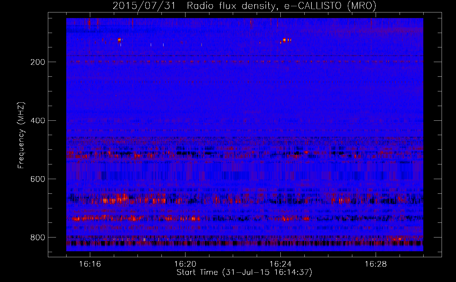Click the 200 frequency tick label
The image size is (456, 282).
point(38,62)
